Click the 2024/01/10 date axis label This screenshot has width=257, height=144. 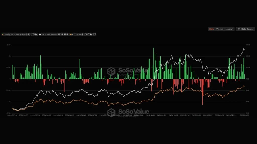[x=12, y=115]
